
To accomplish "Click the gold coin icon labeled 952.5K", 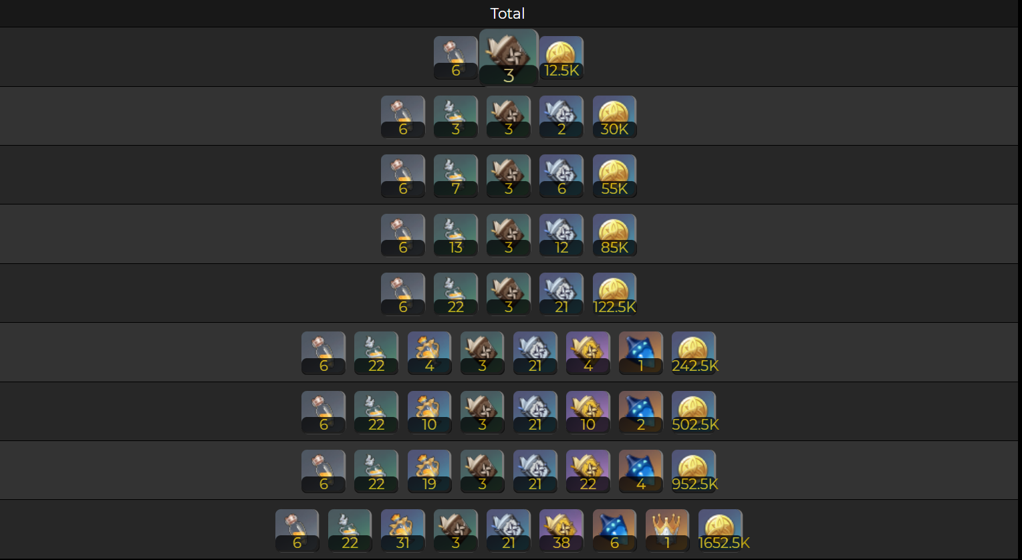I will (694, 472).
